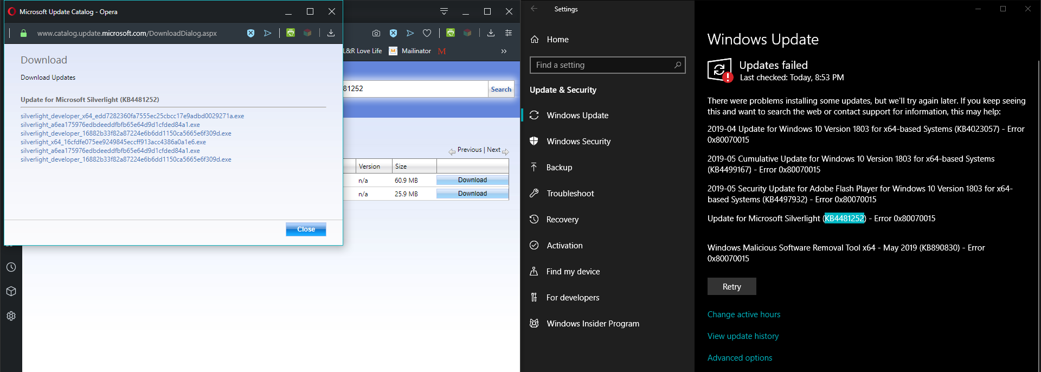
Task: Open the L&R Love Life bookmark
Action: tap(363, 51)
